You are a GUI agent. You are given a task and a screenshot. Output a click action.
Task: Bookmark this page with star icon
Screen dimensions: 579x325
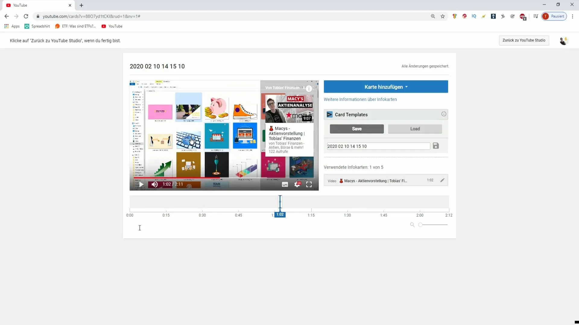click(x=443, y=16)
